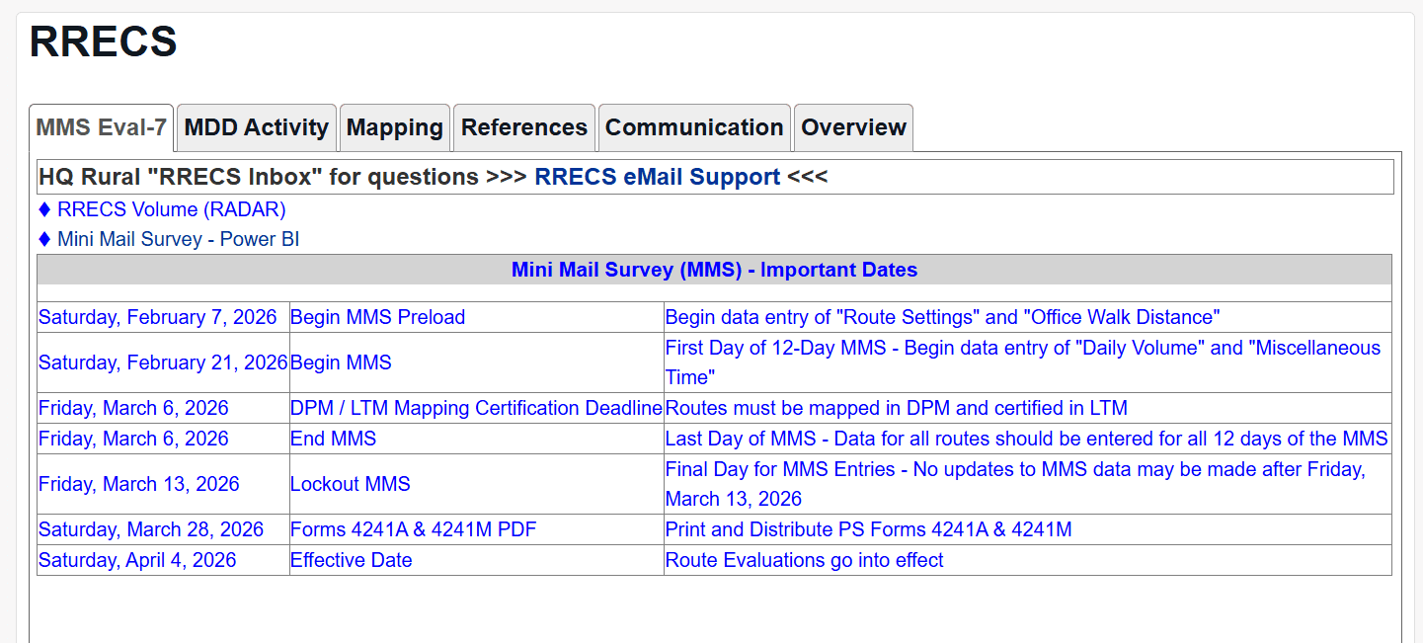Select the Begin MMS Preload cell

[377, 317]
